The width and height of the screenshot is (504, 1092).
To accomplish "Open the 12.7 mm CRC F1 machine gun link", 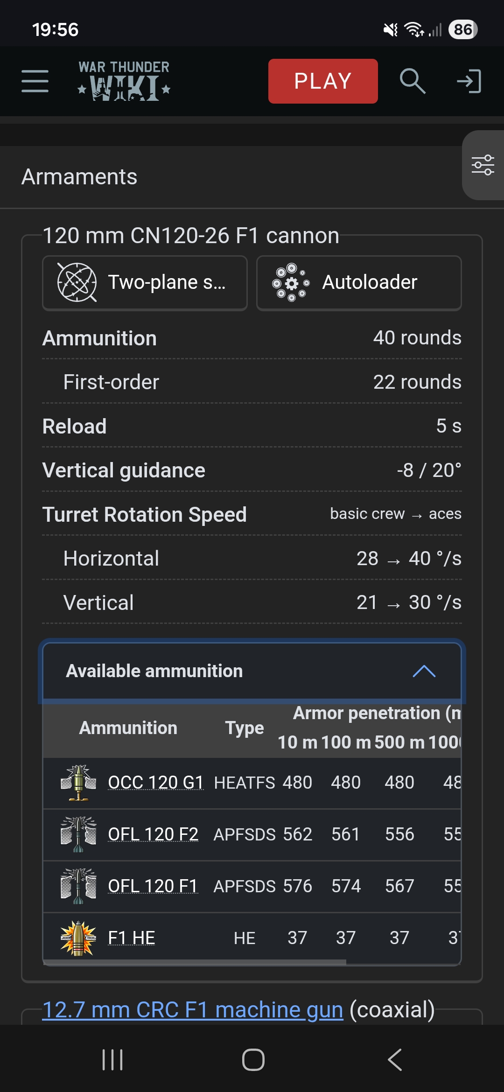I will pyautogui.click(x=193, y=1010).
